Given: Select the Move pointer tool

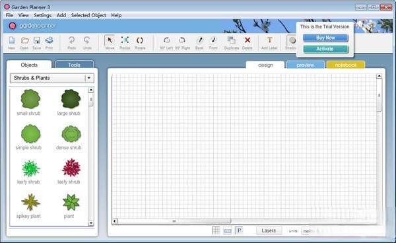Looking at the screenshot, I should click(110, 40).
